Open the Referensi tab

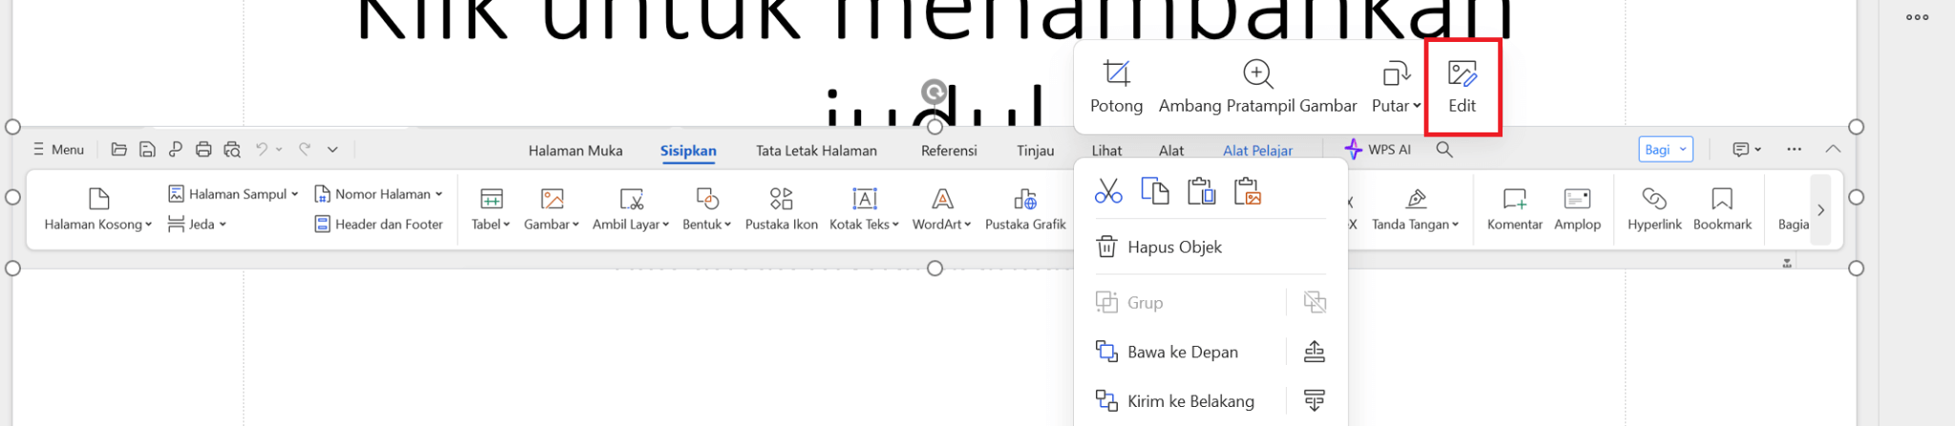click(949, 151)
